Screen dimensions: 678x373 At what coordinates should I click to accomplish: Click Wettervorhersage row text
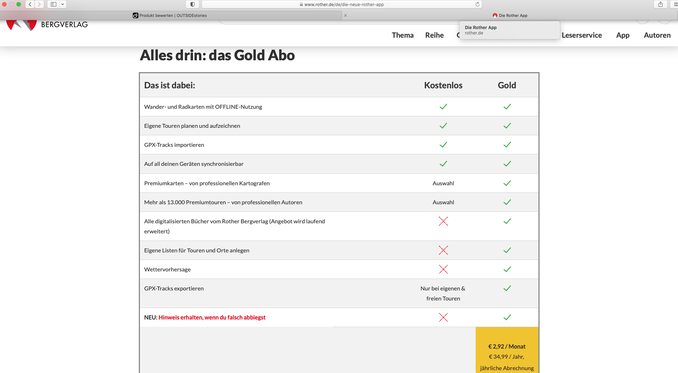click(x=168, y=270)
